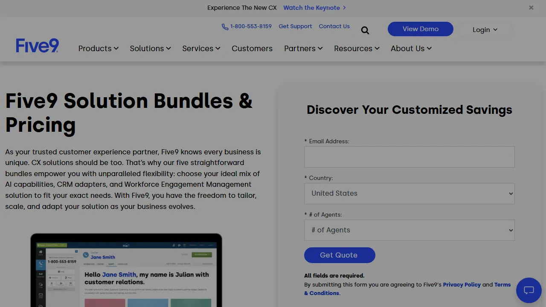Expand the Products menu
Screen dimensions: 546x307
tap(99, 49)
